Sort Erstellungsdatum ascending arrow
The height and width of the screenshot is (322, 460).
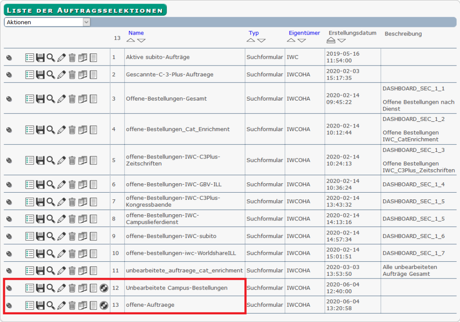coord(331,40)
